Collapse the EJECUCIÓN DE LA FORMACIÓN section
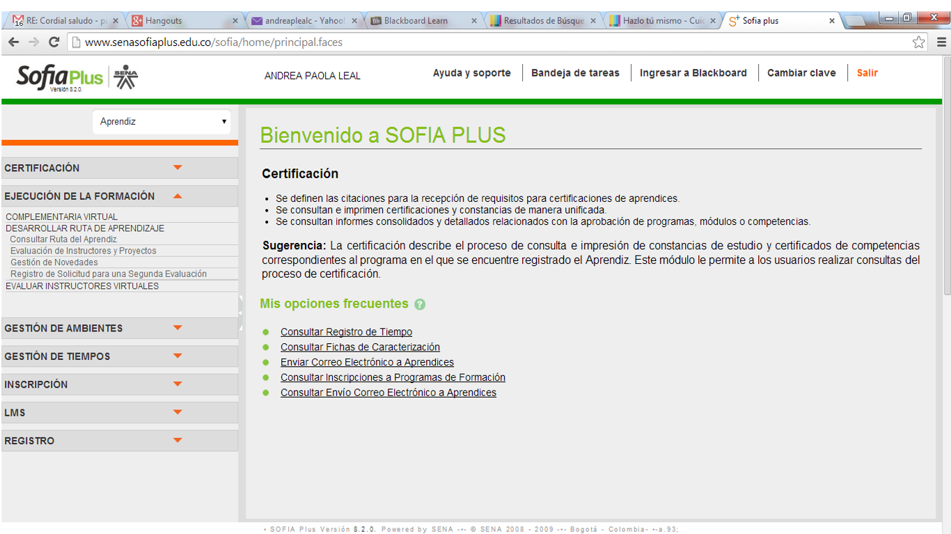 click(120, 196)
